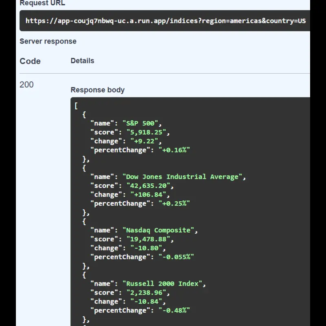Select the percentChange value -0.055%
Viewport: 326px width, 326px height.
tap(178, 257)
